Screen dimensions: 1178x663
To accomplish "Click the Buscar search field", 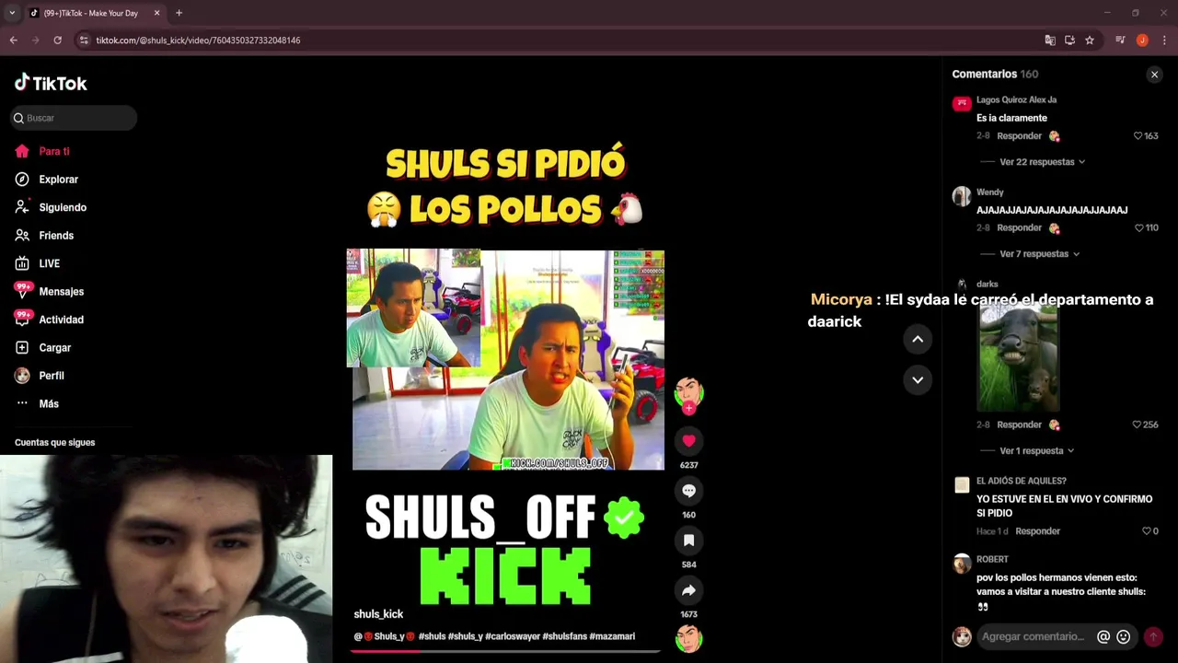I will point(74,118).
